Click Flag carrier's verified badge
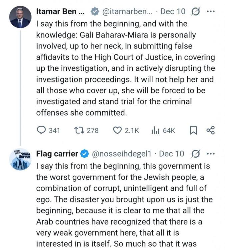This screenshot has width=225, height=250. click(x=85, y=154)
